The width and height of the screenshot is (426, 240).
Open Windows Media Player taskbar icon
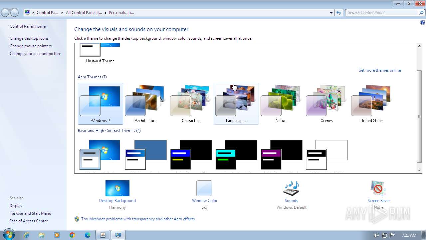[57, 235]
